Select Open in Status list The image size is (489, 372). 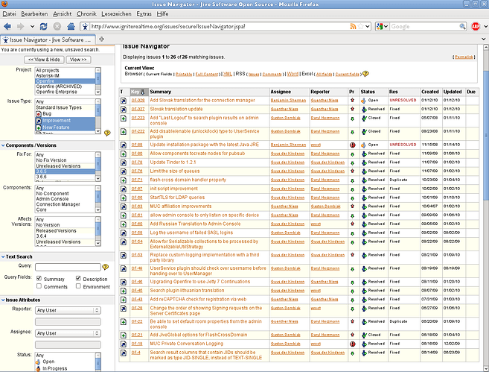pyautogui.click(x=48, y=362)
